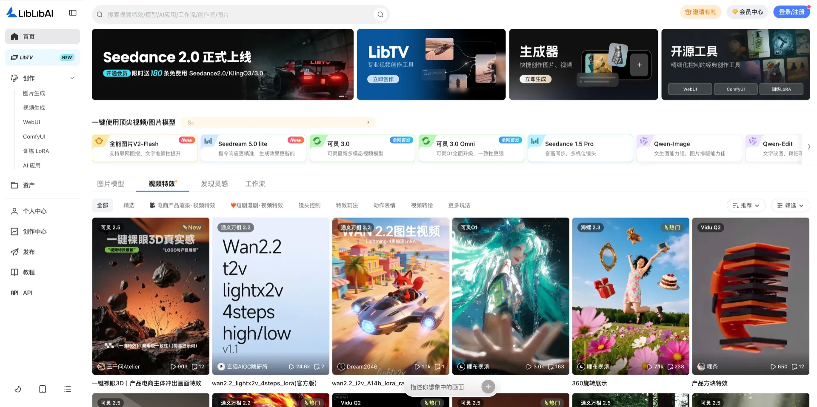The height and width of the screenshot is (407, 817).
Task: Click the 可灵 3.0 Omni model icon
Action: click(426, 141)
